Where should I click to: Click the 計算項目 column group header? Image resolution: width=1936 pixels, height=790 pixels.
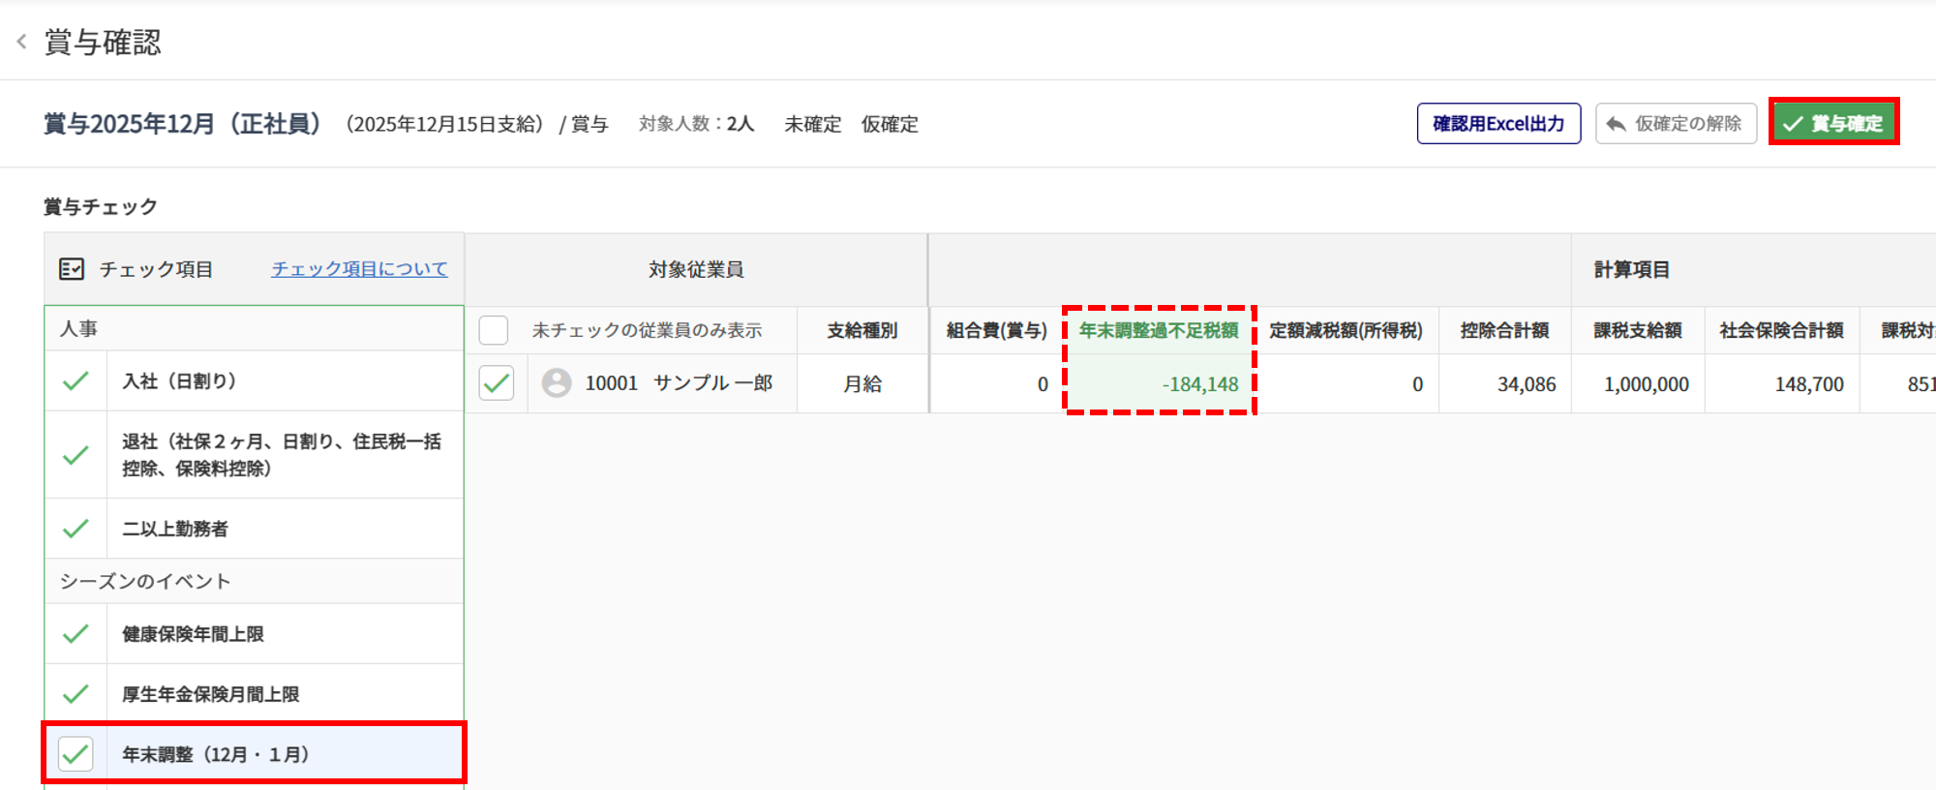pyautogui.click(x=1632, y=269)
